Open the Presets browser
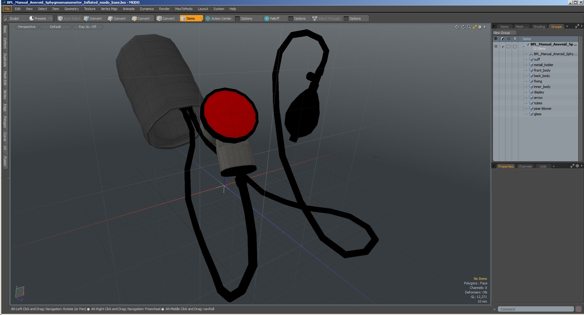584x315 pixels. (40, 18)
